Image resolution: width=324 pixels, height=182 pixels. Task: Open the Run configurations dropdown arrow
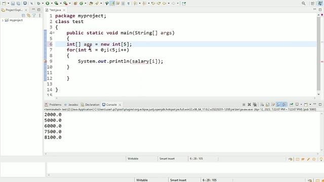tap(52, 4)
